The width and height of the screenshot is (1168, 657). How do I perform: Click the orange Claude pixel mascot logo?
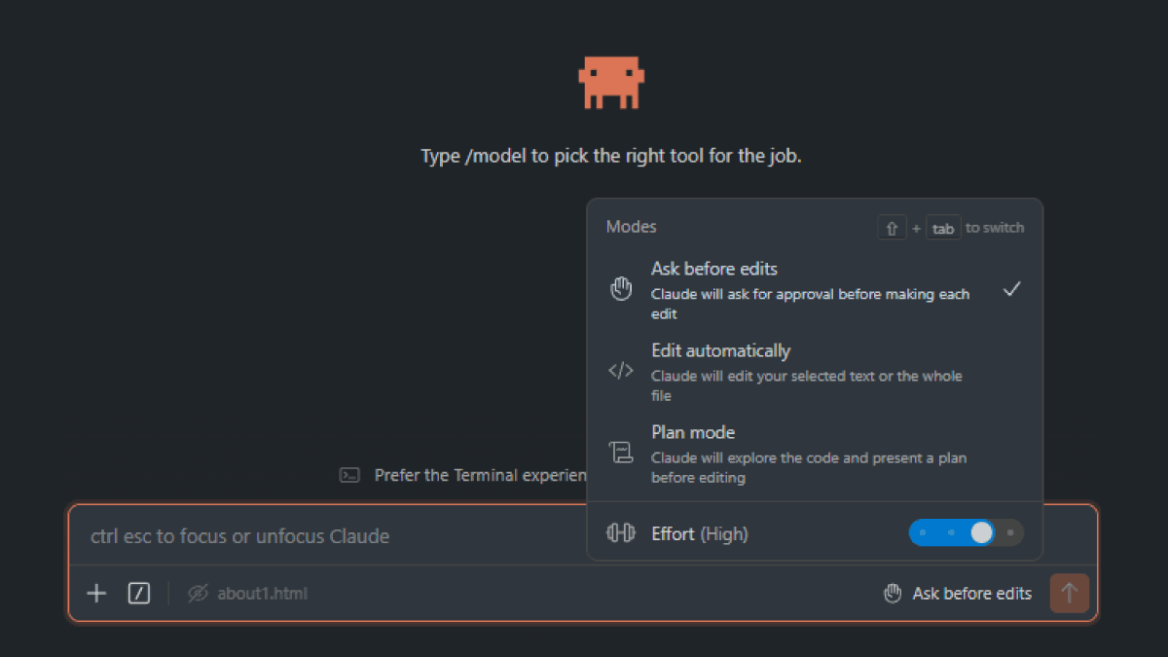611,83
